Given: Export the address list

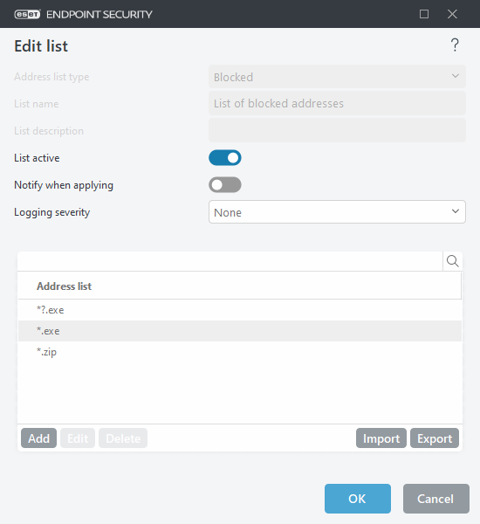Looking at the screenshot, I should pyautogui.click(x=435, y=438).
